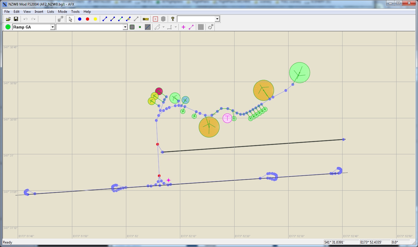Open the dropdown next to the help icon
Viewport: 418px width, 247px height.
(217, 19)
